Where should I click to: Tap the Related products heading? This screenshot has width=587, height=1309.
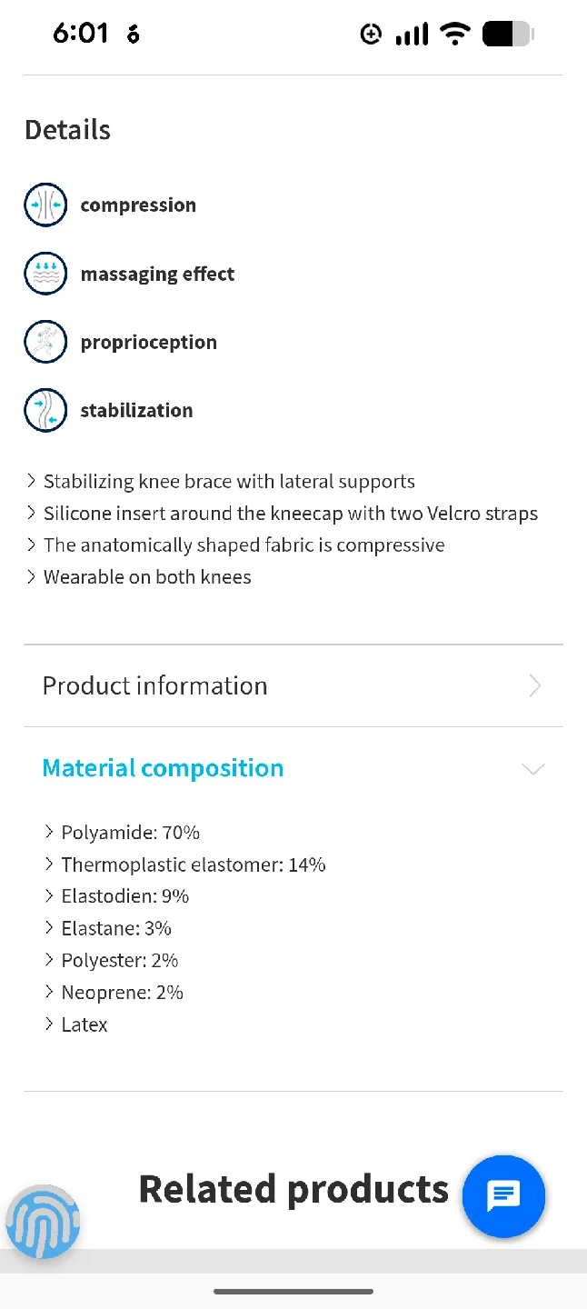click(x=293, y=1189)
